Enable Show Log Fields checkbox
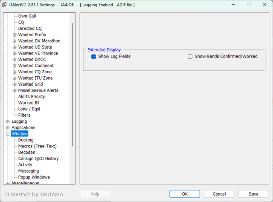 (93, 57)
